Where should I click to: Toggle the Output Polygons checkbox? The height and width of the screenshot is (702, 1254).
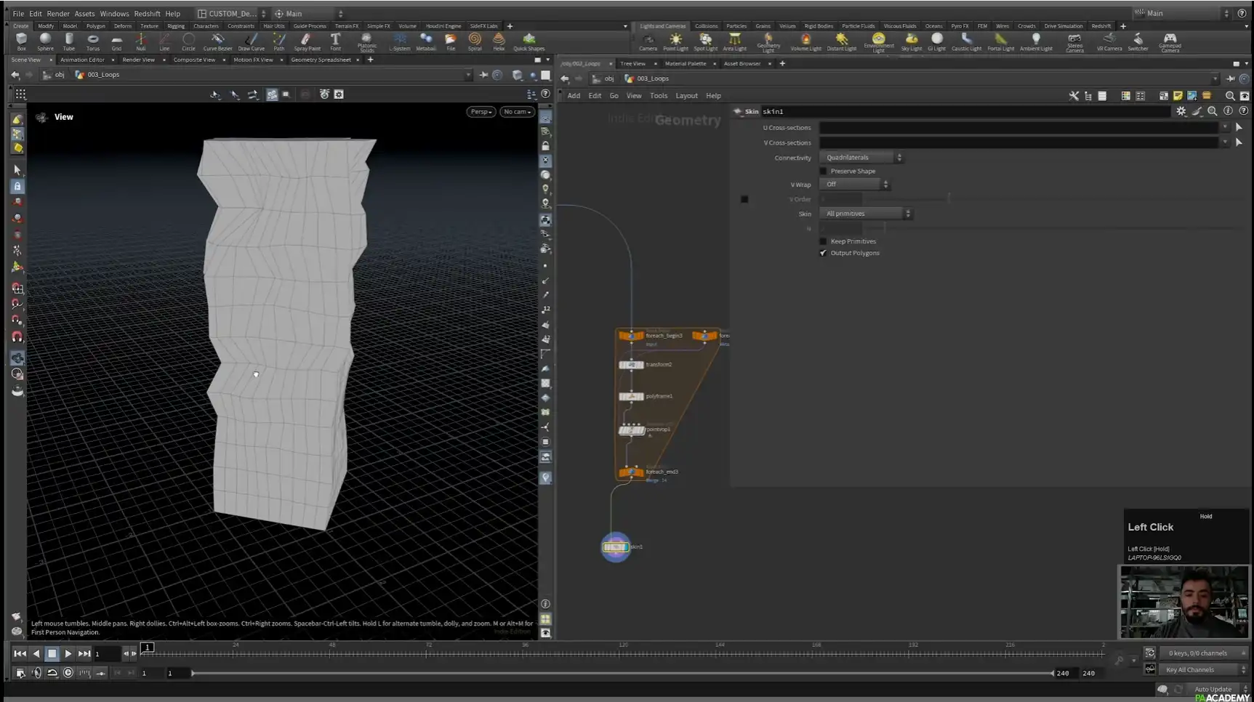823,253
